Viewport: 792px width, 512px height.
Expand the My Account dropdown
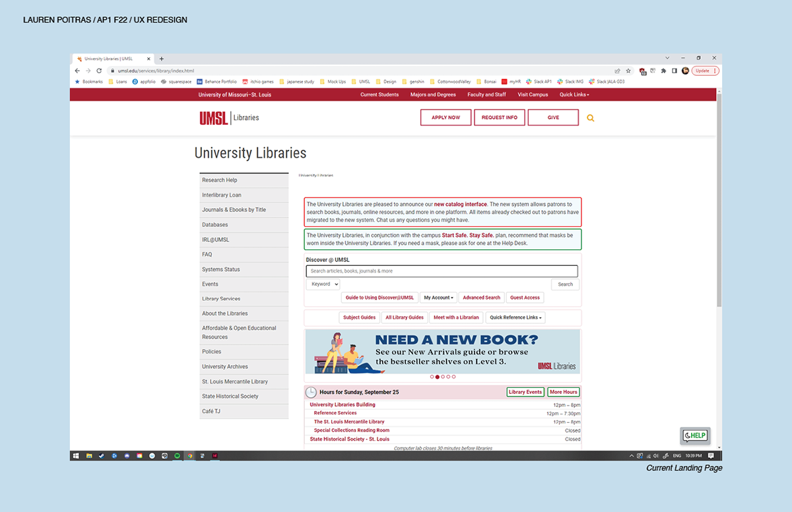(x=439, y=298)
